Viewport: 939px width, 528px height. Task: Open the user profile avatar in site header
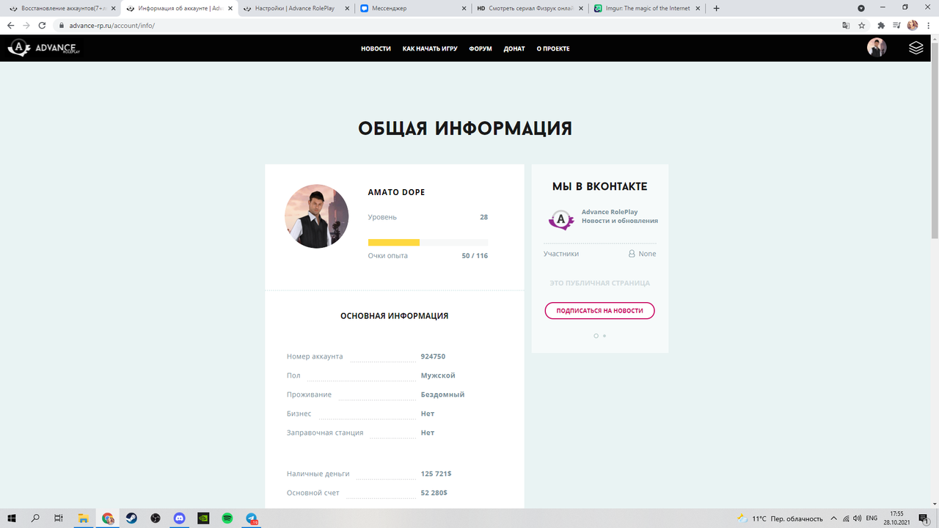877,47
